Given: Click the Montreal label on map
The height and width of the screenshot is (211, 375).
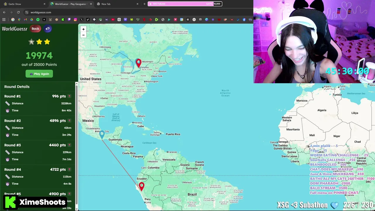Looking at the screenshot, I should [x=147, y=62].
